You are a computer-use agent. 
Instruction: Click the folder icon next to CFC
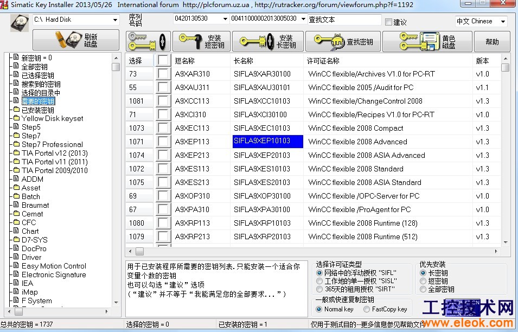pyautogui.click(x=16, y=222)
